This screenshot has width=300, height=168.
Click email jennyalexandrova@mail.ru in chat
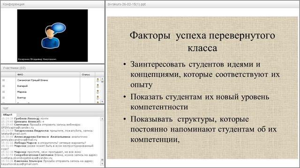[19, 140]
